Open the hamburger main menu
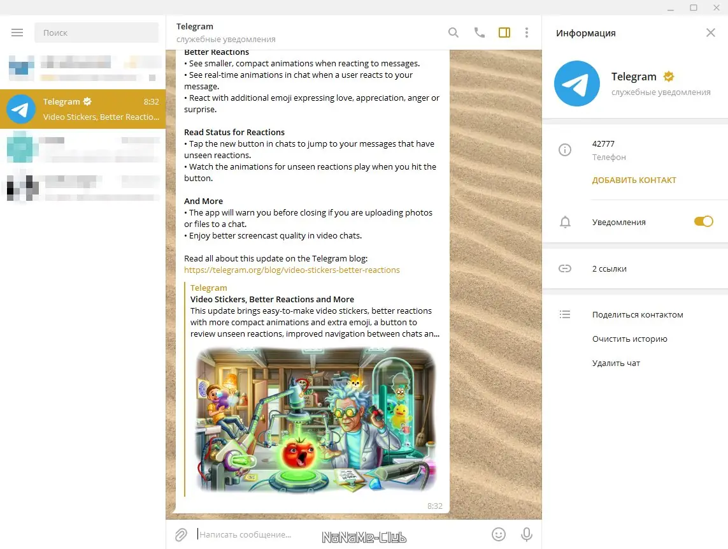Screen dimensions: 728x549 (x=17, y=33)
